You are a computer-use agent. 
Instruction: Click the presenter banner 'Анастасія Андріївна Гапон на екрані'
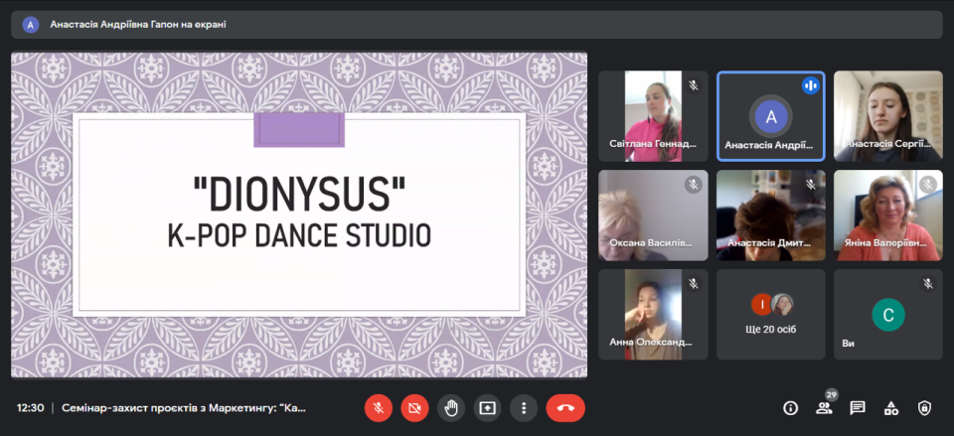138,24
